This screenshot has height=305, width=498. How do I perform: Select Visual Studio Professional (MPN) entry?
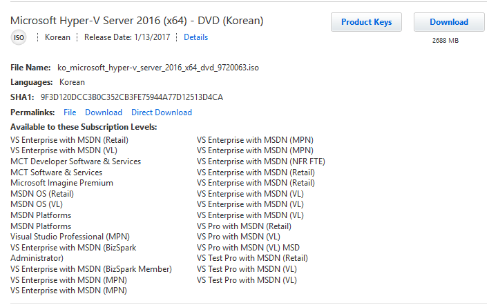70,237
